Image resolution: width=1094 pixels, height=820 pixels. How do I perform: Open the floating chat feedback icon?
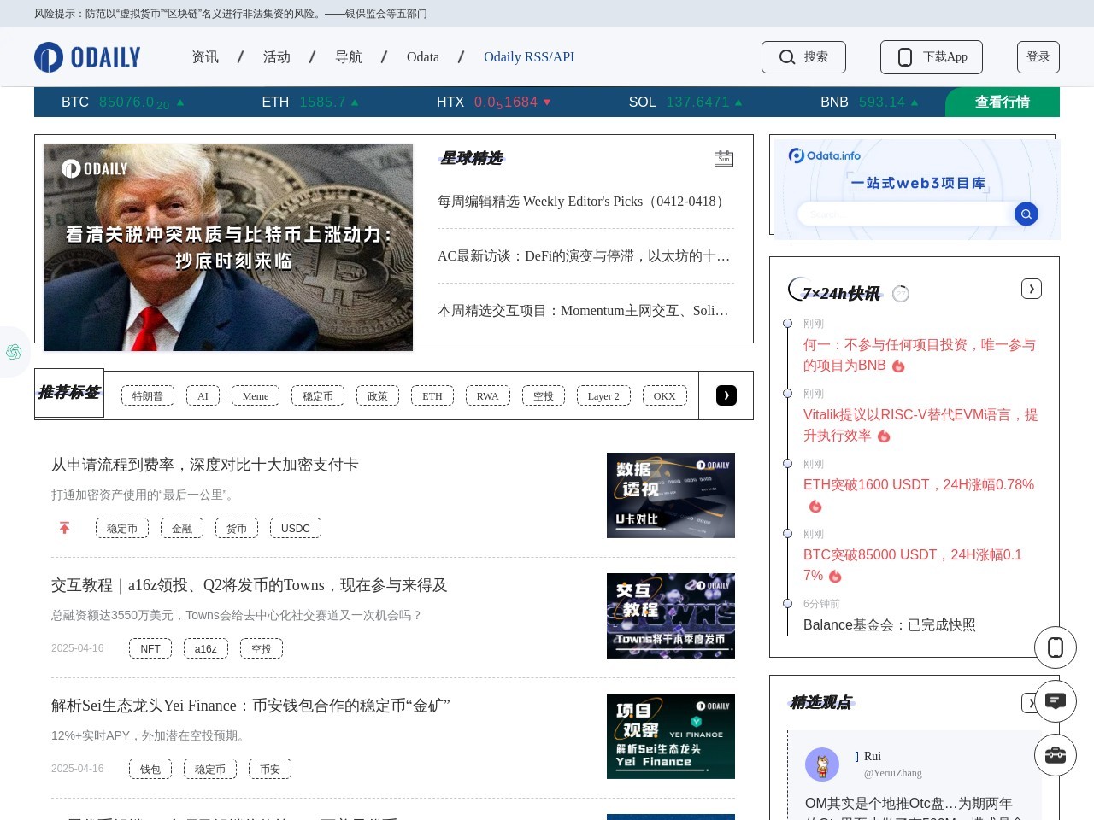click(x=1056, y=701)
